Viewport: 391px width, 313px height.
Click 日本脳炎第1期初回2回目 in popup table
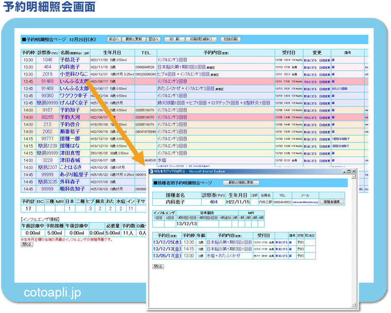[x=229, y=242]
